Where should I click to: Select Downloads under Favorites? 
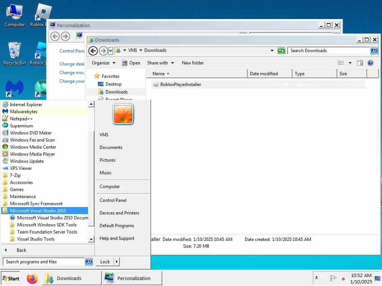[x=116, y=92]
